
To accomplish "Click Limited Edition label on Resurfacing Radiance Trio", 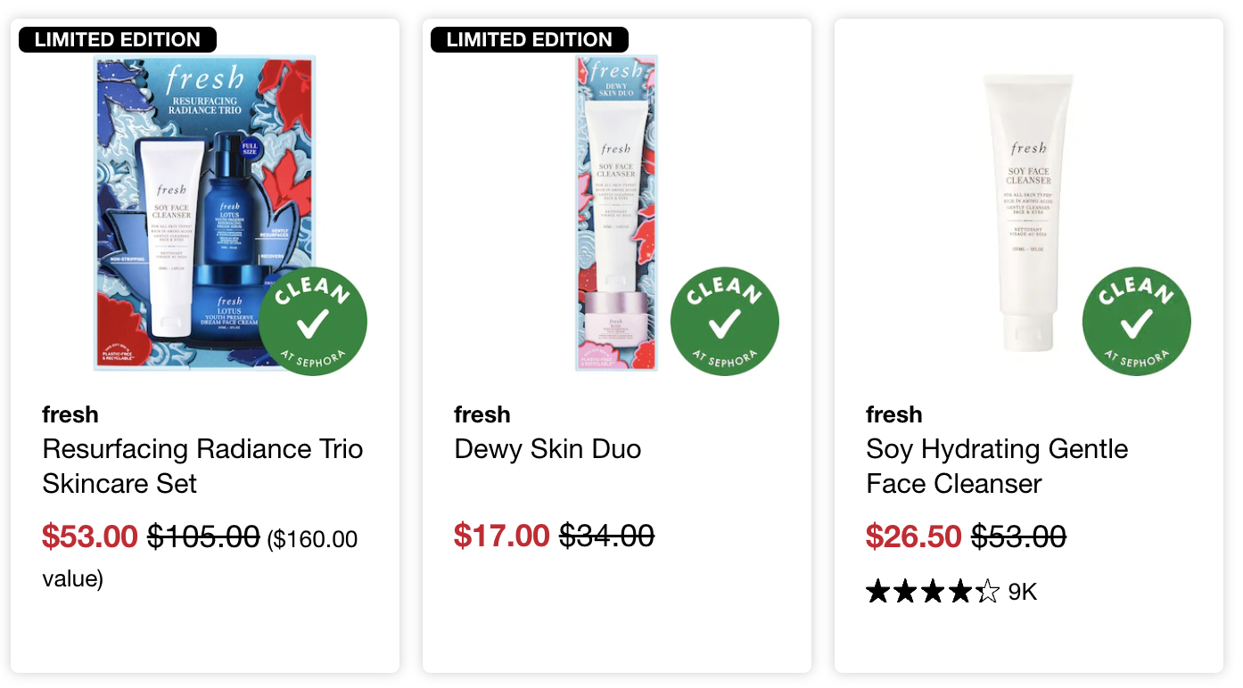I will 118,39.
